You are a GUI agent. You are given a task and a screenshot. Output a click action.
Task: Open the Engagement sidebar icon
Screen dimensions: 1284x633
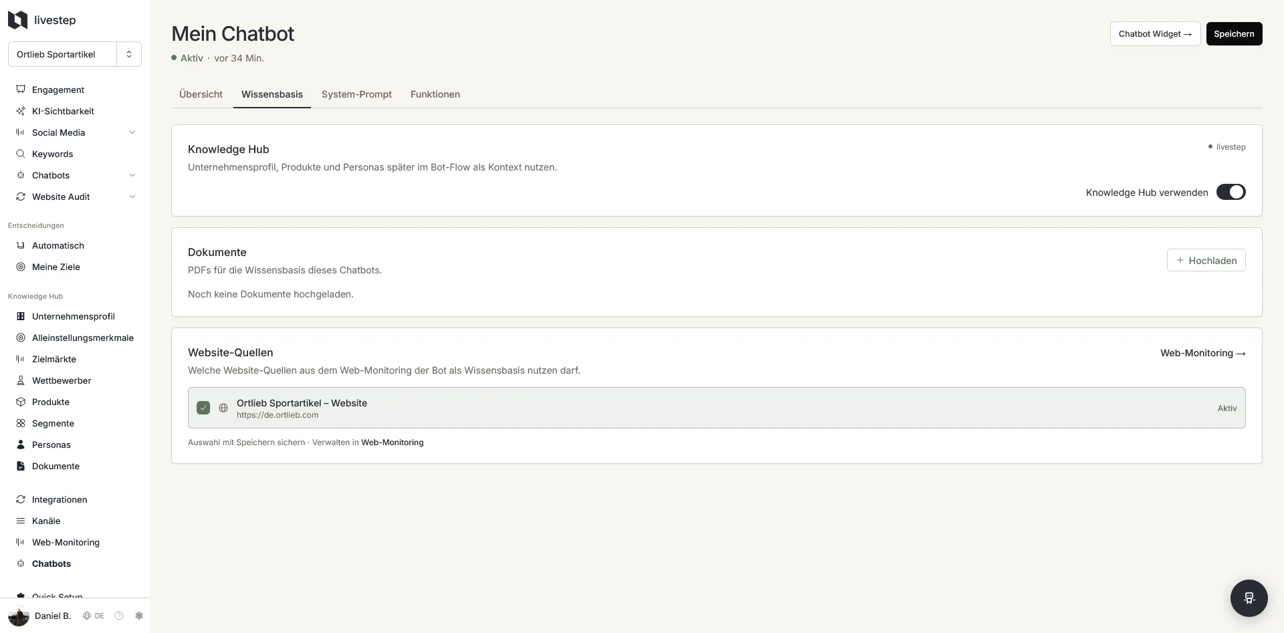tap(21, 90)
